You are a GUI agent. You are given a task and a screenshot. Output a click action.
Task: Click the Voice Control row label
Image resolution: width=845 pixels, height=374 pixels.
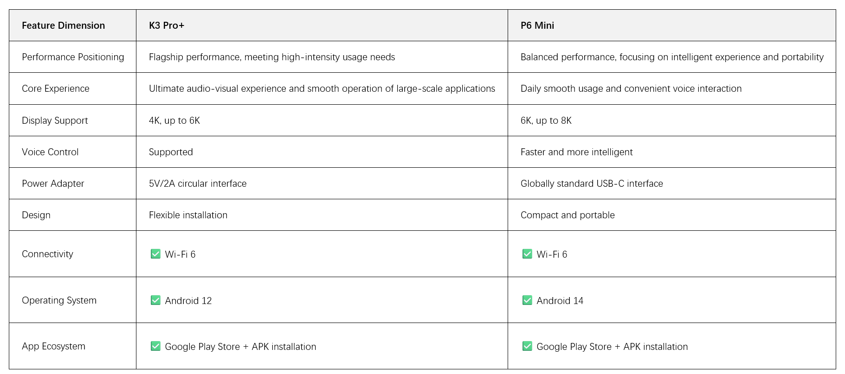(x=50, y=152)
